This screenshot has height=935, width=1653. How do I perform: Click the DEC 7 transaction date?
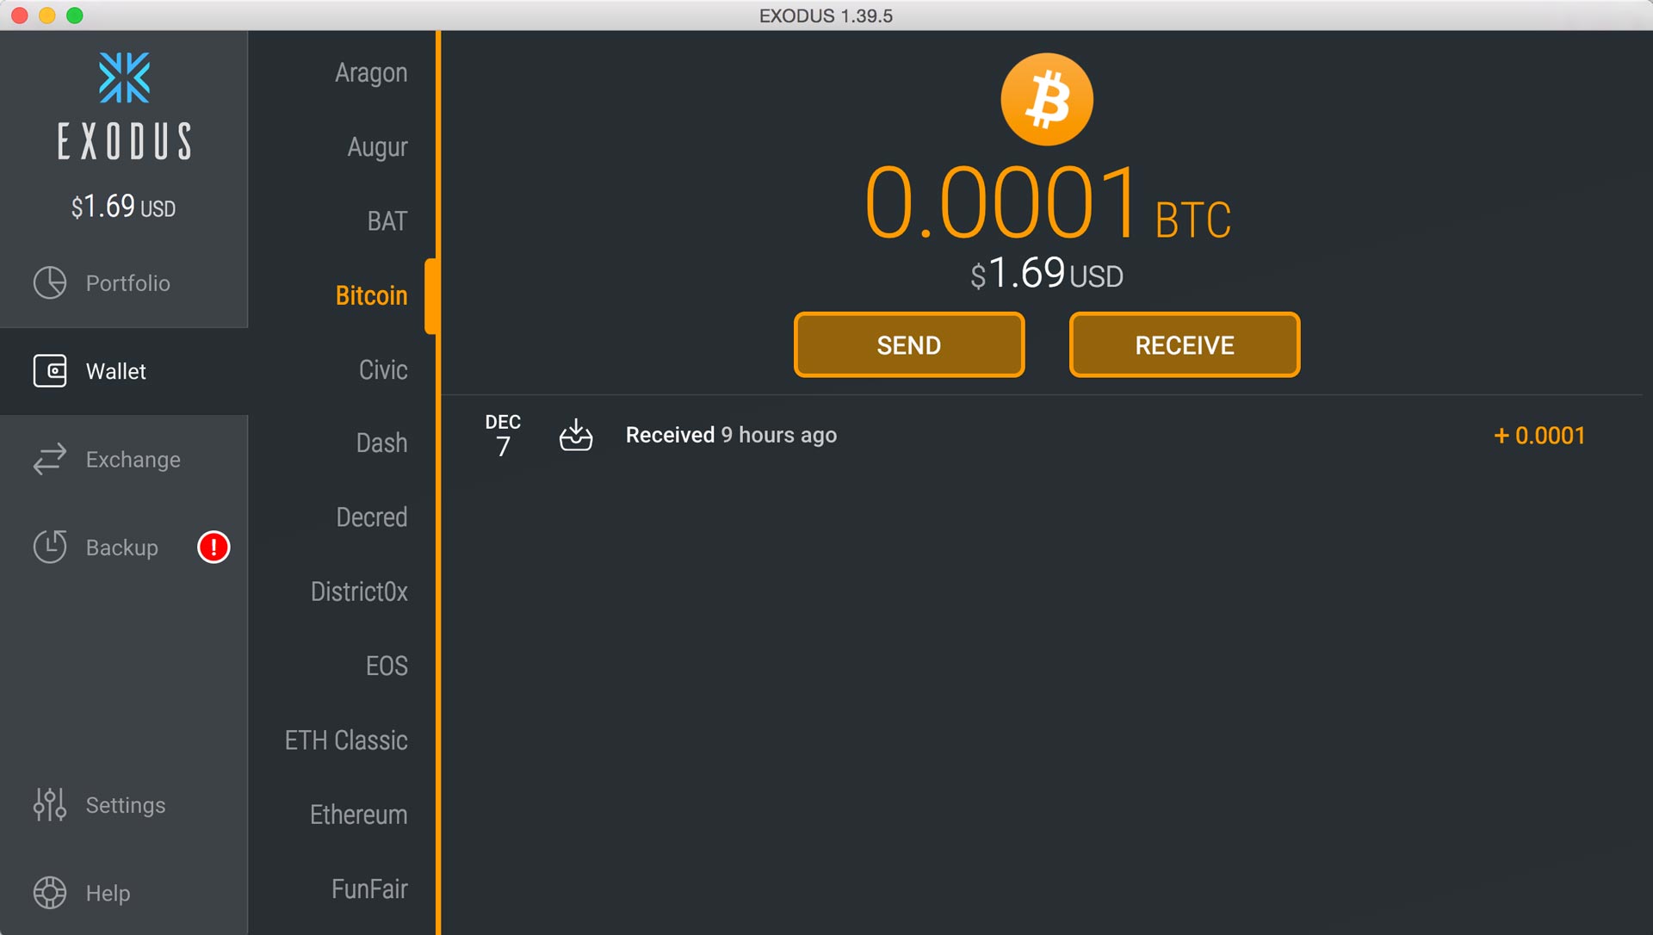[x=504, y=436]
